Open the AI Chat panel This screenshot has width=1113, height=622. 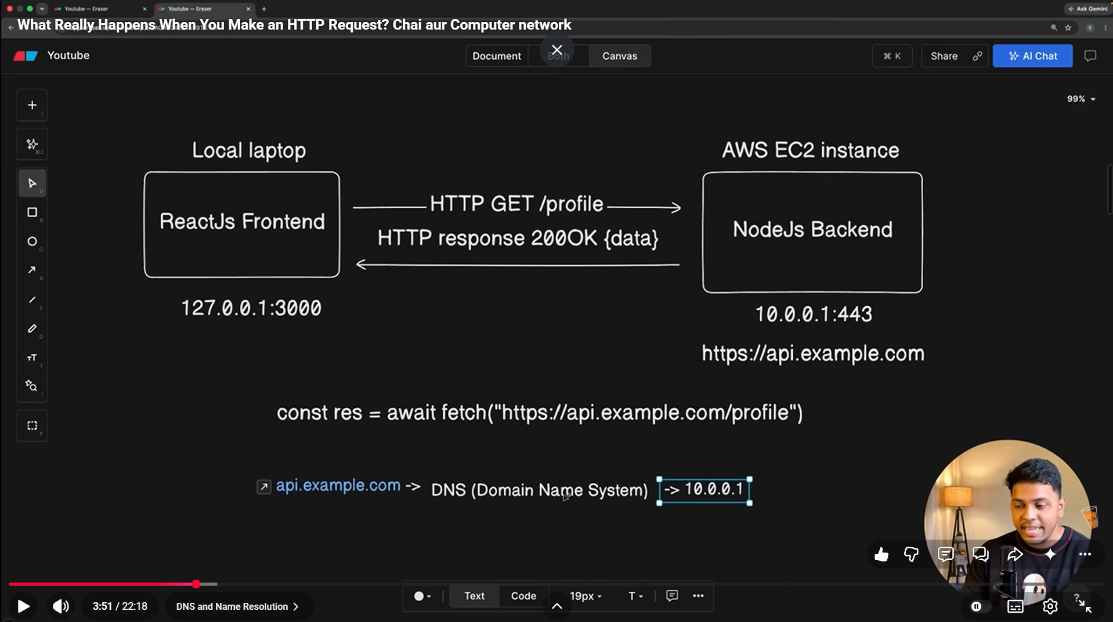[x=1032, y=56]
